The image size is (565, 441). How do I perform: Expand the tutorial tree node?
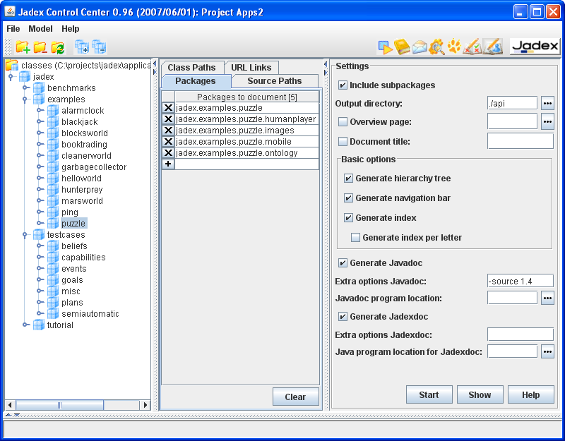click(25, 325)
